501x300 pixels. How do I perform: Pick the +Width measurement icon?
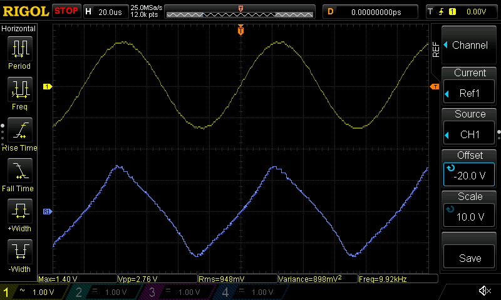pyautogui.click(x=19, y=212)
